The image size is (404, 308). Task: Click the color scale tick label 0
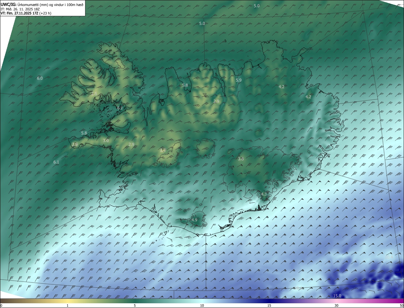click(1, 305)
